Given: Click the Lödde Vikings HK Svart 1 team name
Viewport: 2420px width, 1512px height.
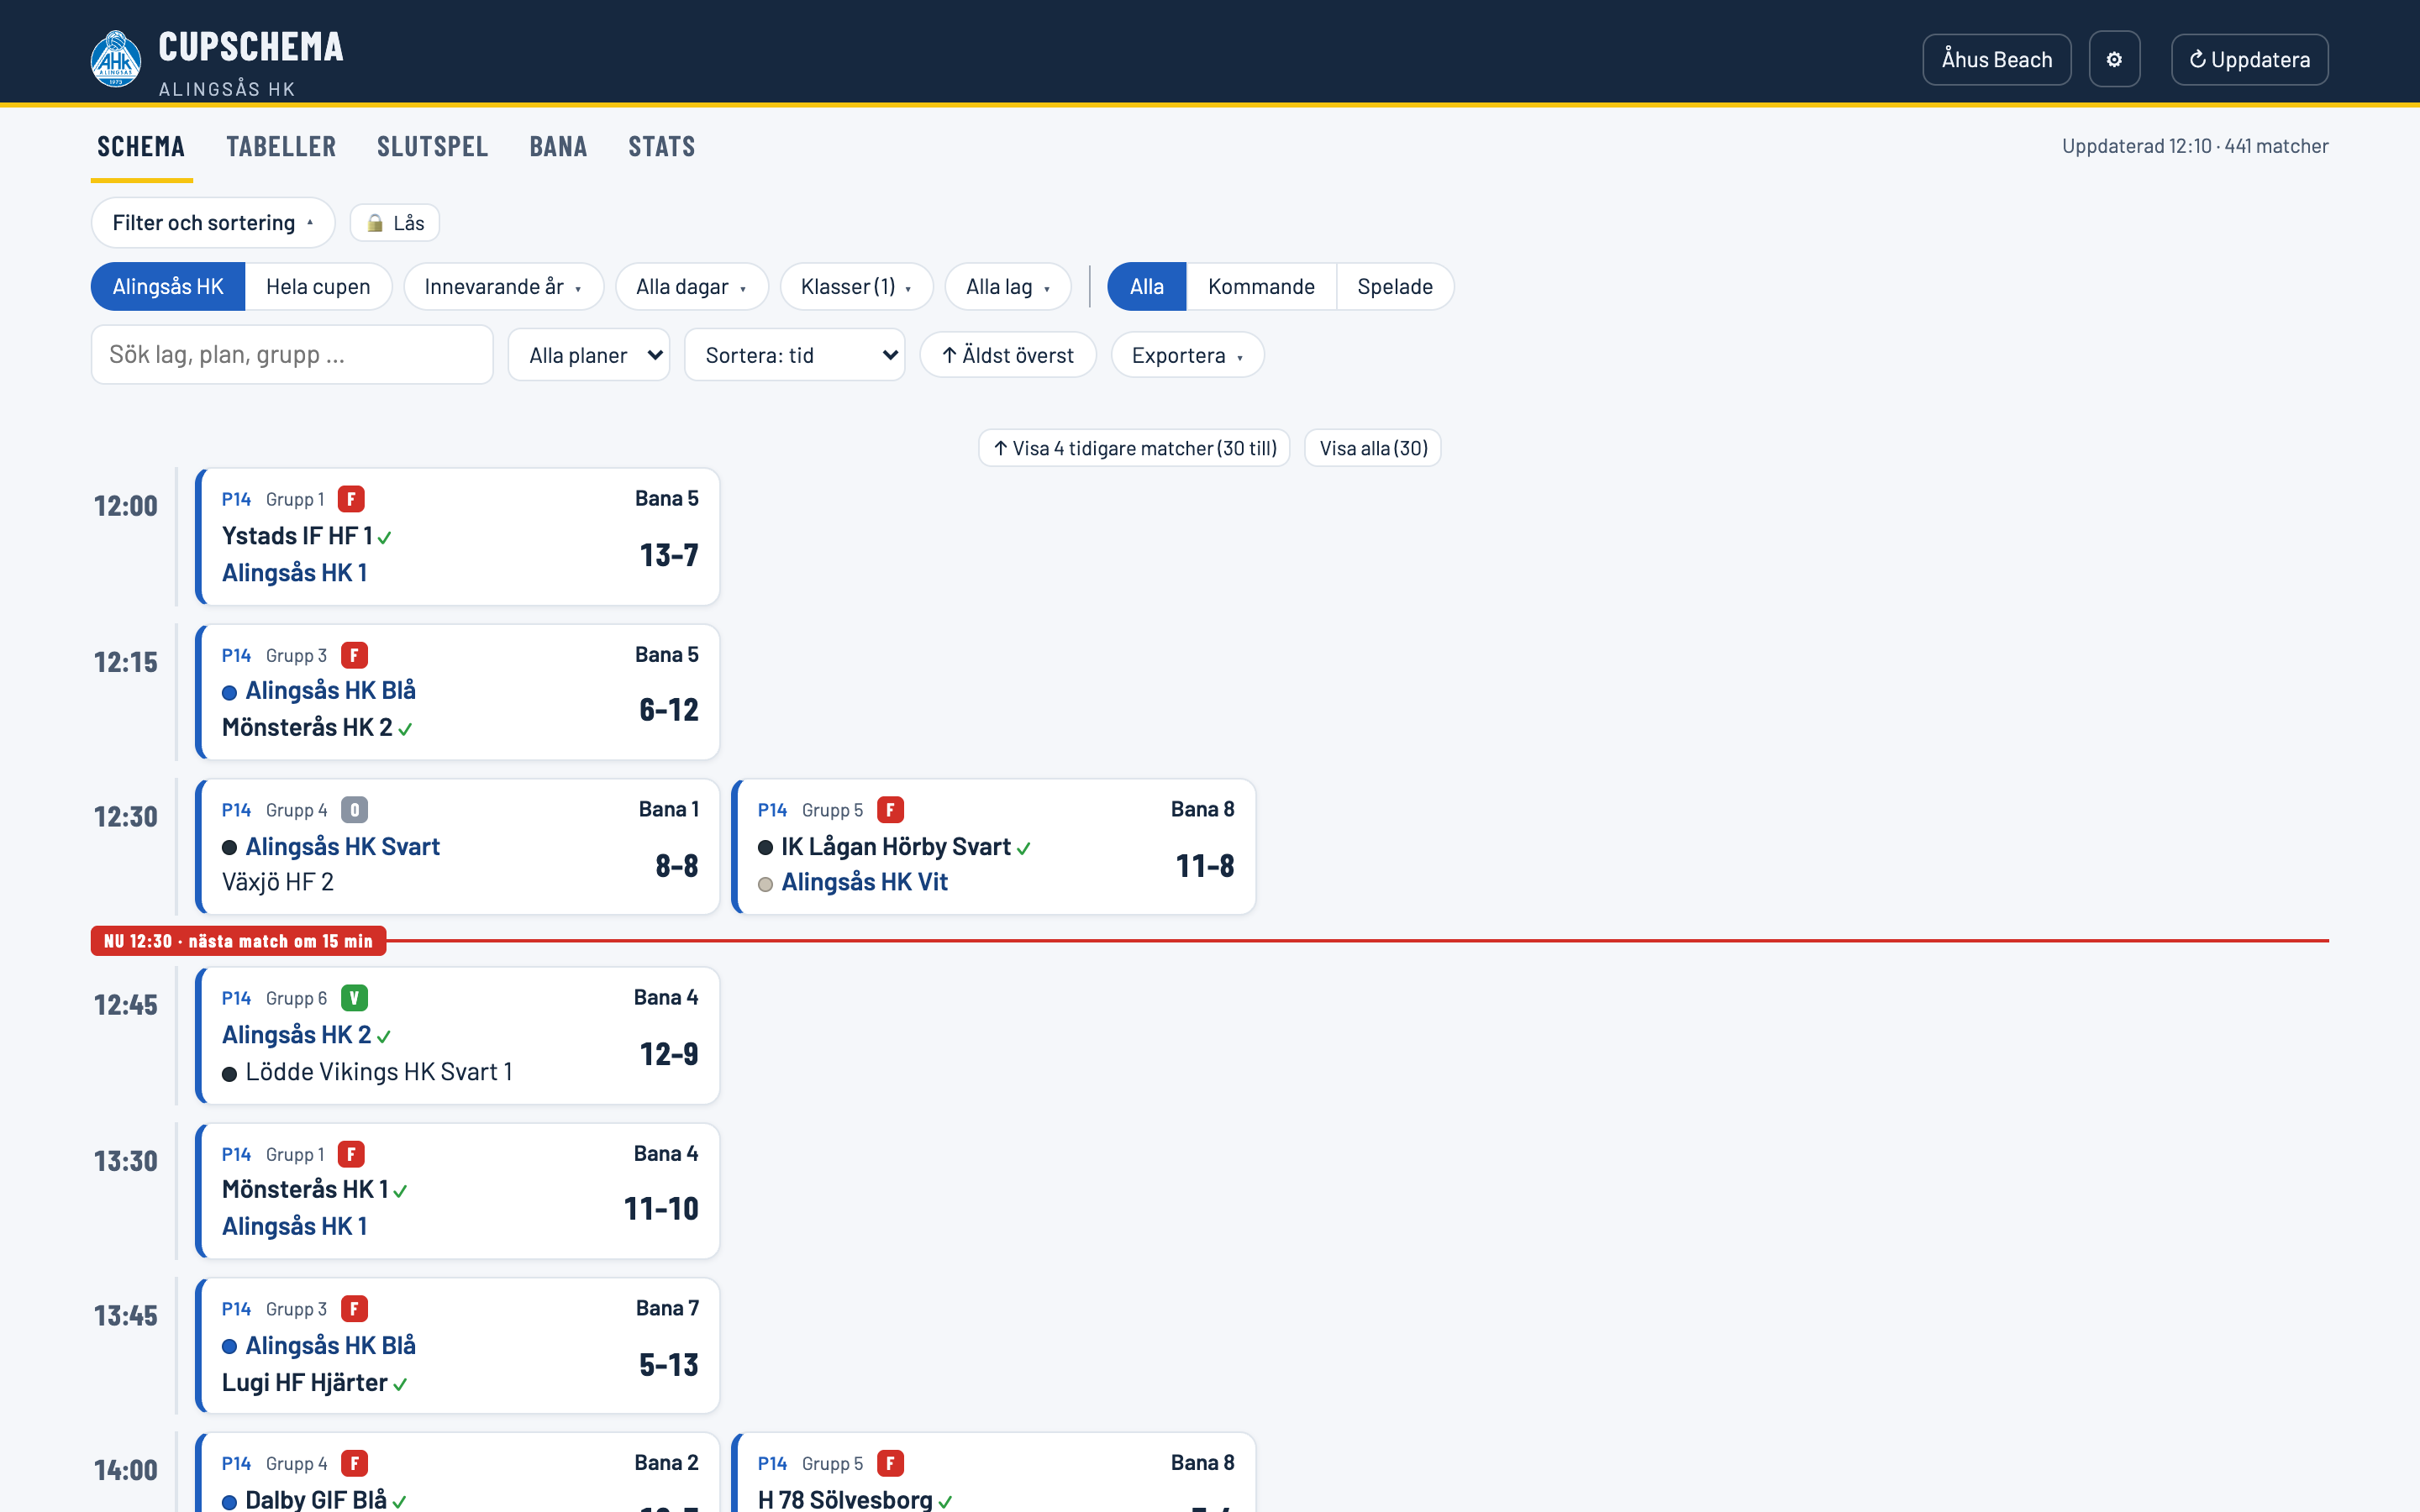Looking at the screenshot, I should (379, 1072).
